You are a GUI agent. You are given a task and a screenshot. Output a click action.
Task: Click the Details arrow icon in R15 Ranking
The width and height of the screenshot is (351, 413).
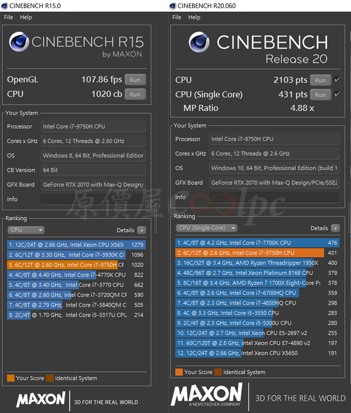[142, 230]
